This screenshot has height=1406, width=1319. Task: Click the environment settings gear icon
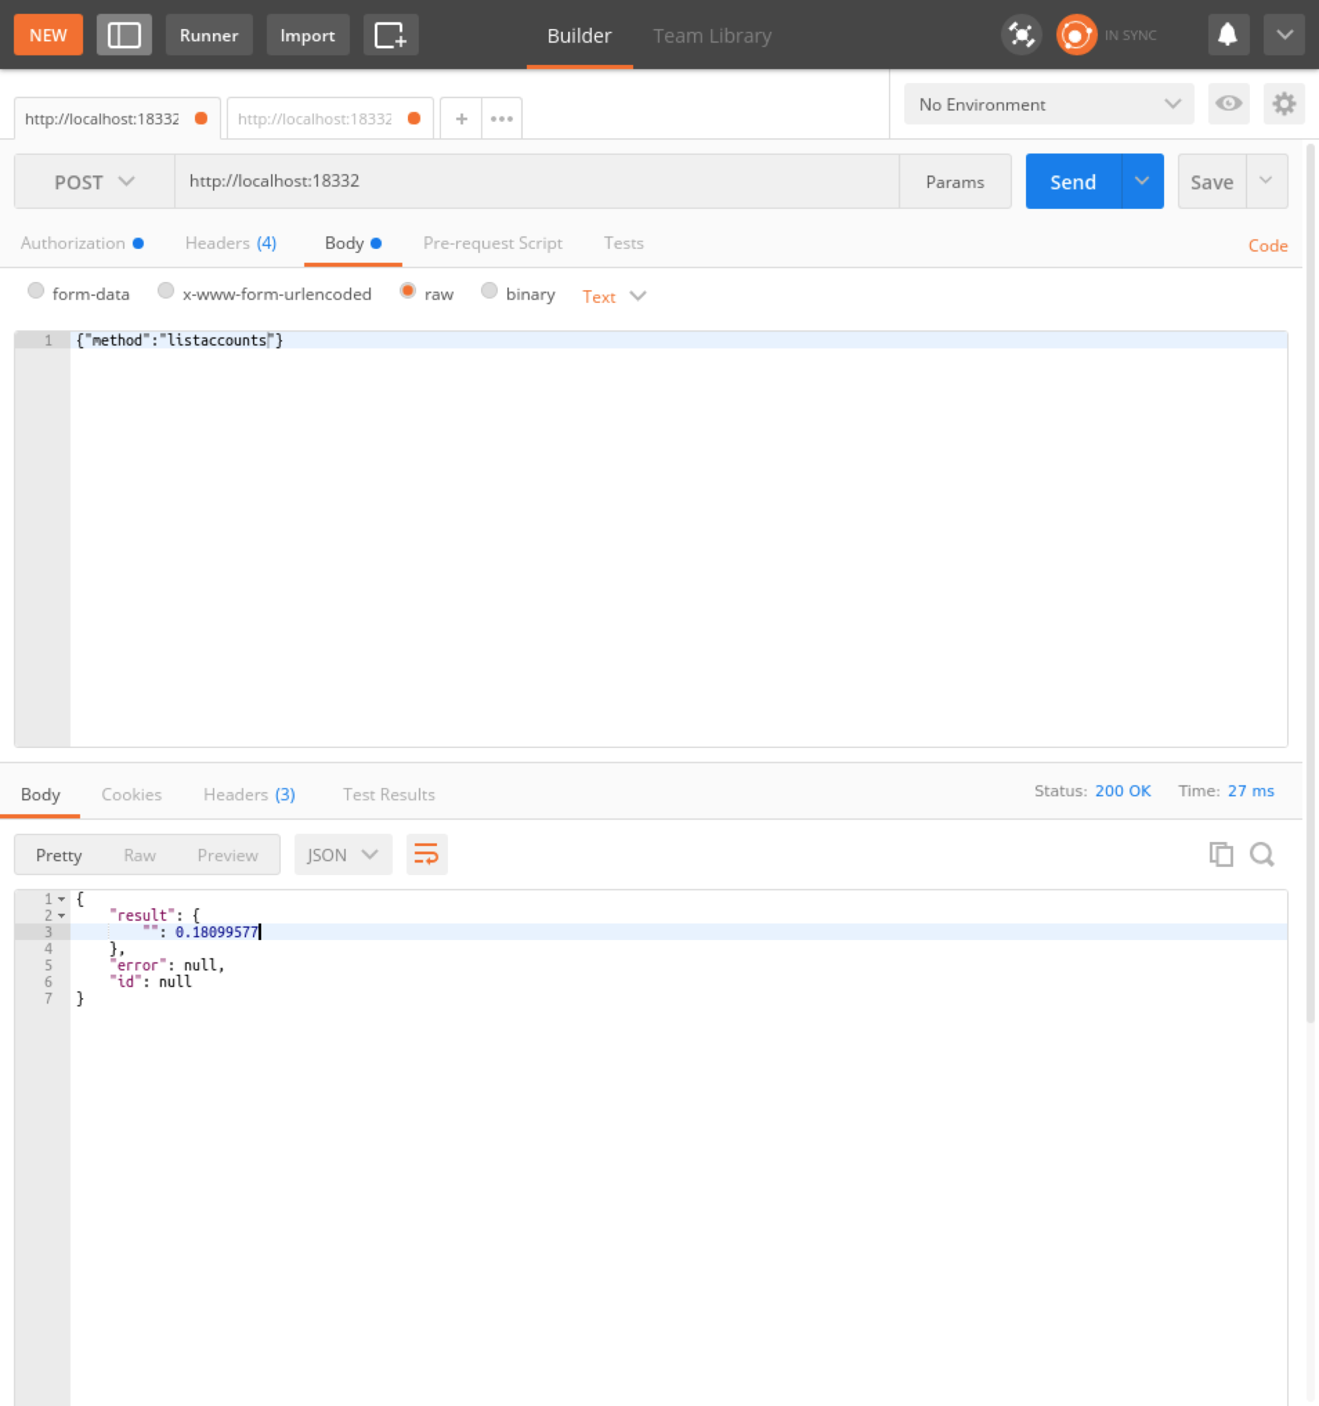(x=1285, y=104)
